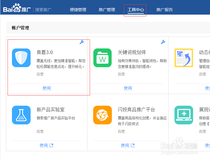Screen dimensions: 210x160
Task: Click the 闪投商品推广平台 orange globe icon
Action: click(103, 115)
